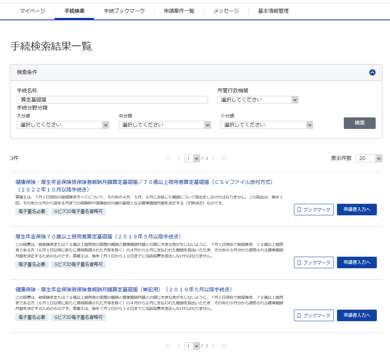Change 表示件数 display count dropdown
Screen dimensions: 390x357
(368, 158)
